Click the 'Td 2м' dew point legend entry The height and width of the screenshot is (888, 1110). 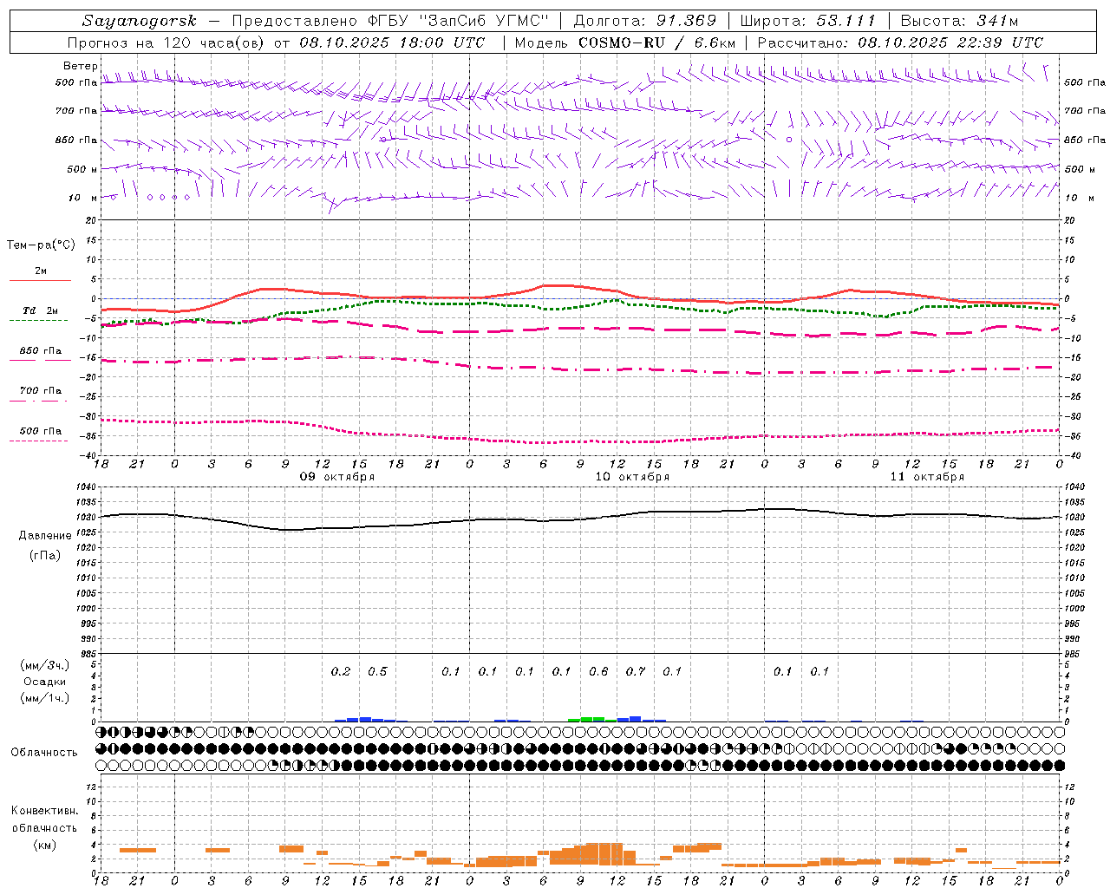tap(40, 310)
